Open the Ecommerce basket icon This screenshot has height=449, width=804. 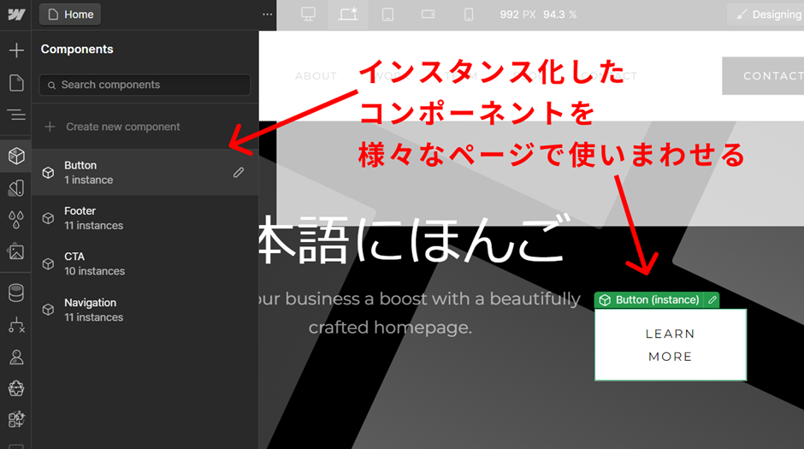coord(16,388)
